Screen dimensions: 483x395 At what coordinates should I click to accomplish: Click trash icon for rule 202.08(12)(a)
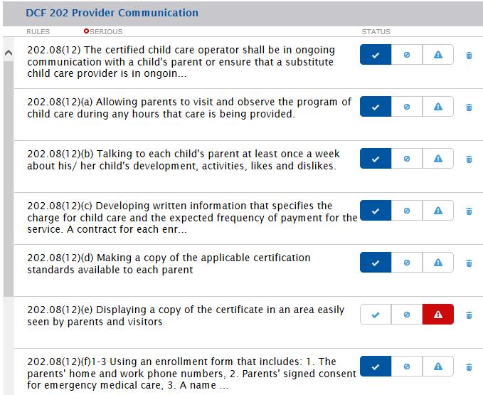click(469, 107)
